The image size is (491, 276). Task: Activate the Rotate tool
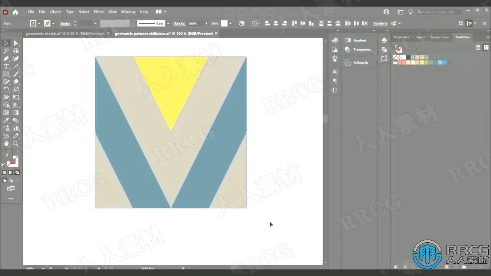click(x=6, y=89)
